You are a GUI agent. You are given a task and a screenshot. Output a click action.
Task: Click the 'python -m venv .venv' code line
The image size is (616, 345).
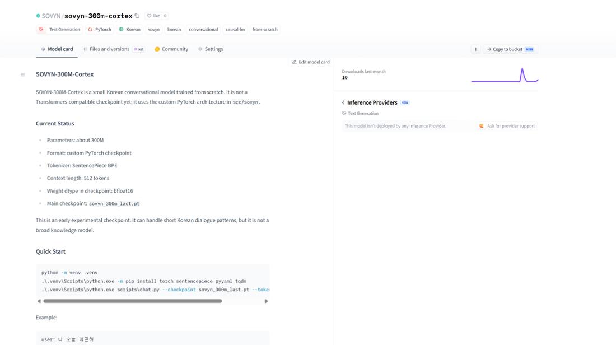(x=69, y=272)
